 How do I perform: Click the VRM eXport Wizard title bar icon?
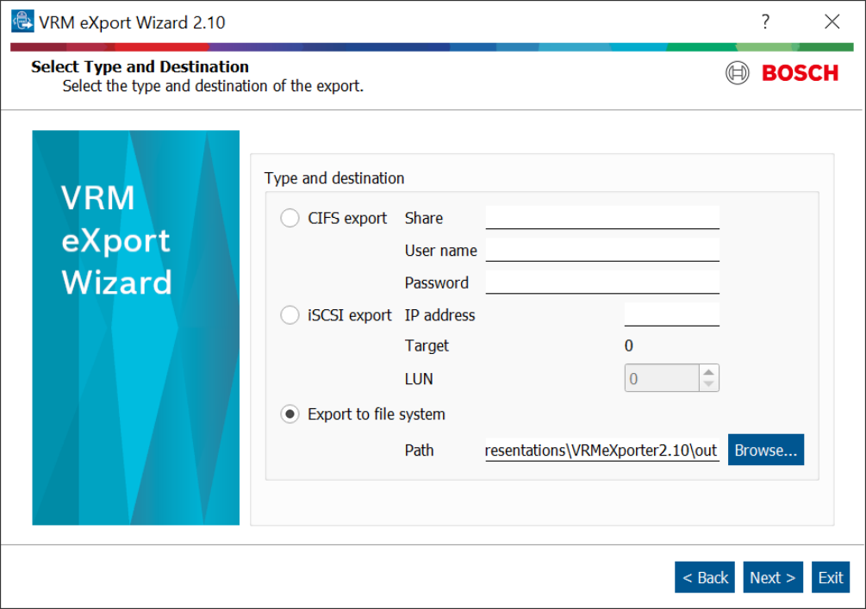22,22
